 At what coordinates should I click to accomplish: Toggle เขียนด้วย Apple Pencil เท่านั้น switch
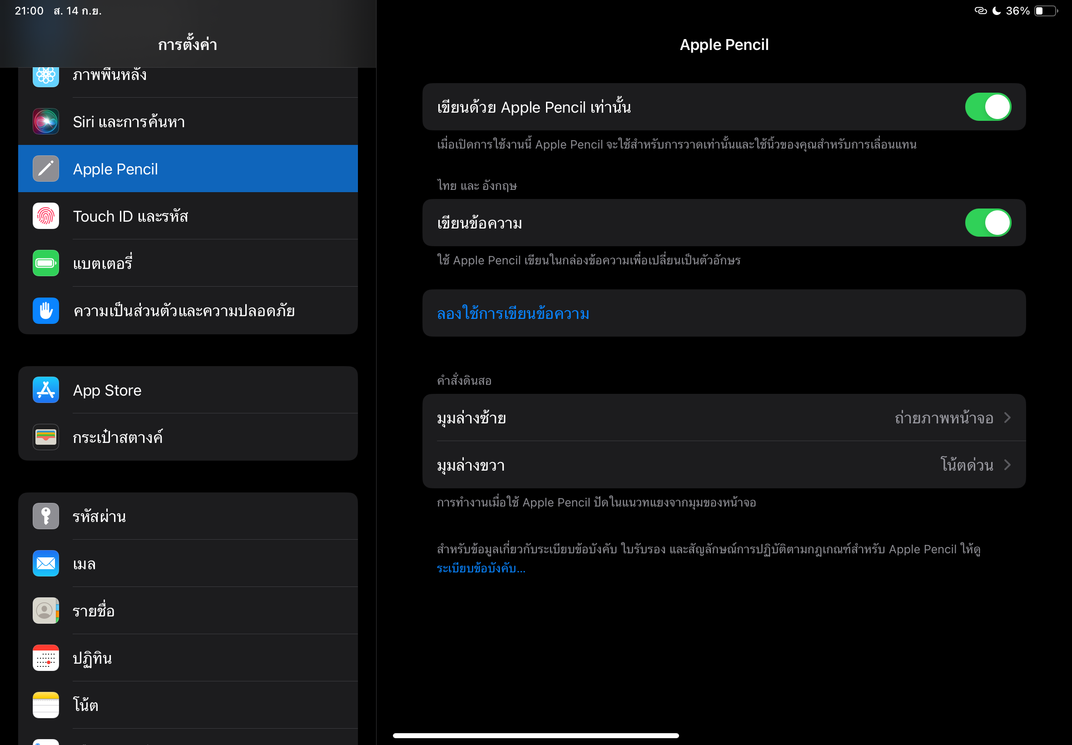(988, 107)
